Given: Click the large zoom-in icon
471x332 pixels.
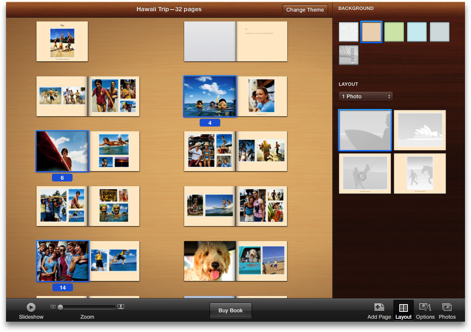Looking at the screenshot, I should pos(121,307).
